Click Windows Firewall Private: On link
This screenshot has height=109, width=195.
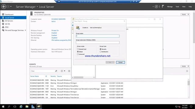tap(55, 30)
